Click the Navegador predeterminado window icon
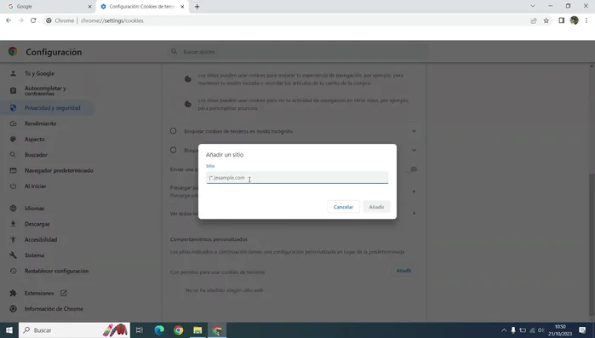The image size is (595, 338). tap(14, 171)
